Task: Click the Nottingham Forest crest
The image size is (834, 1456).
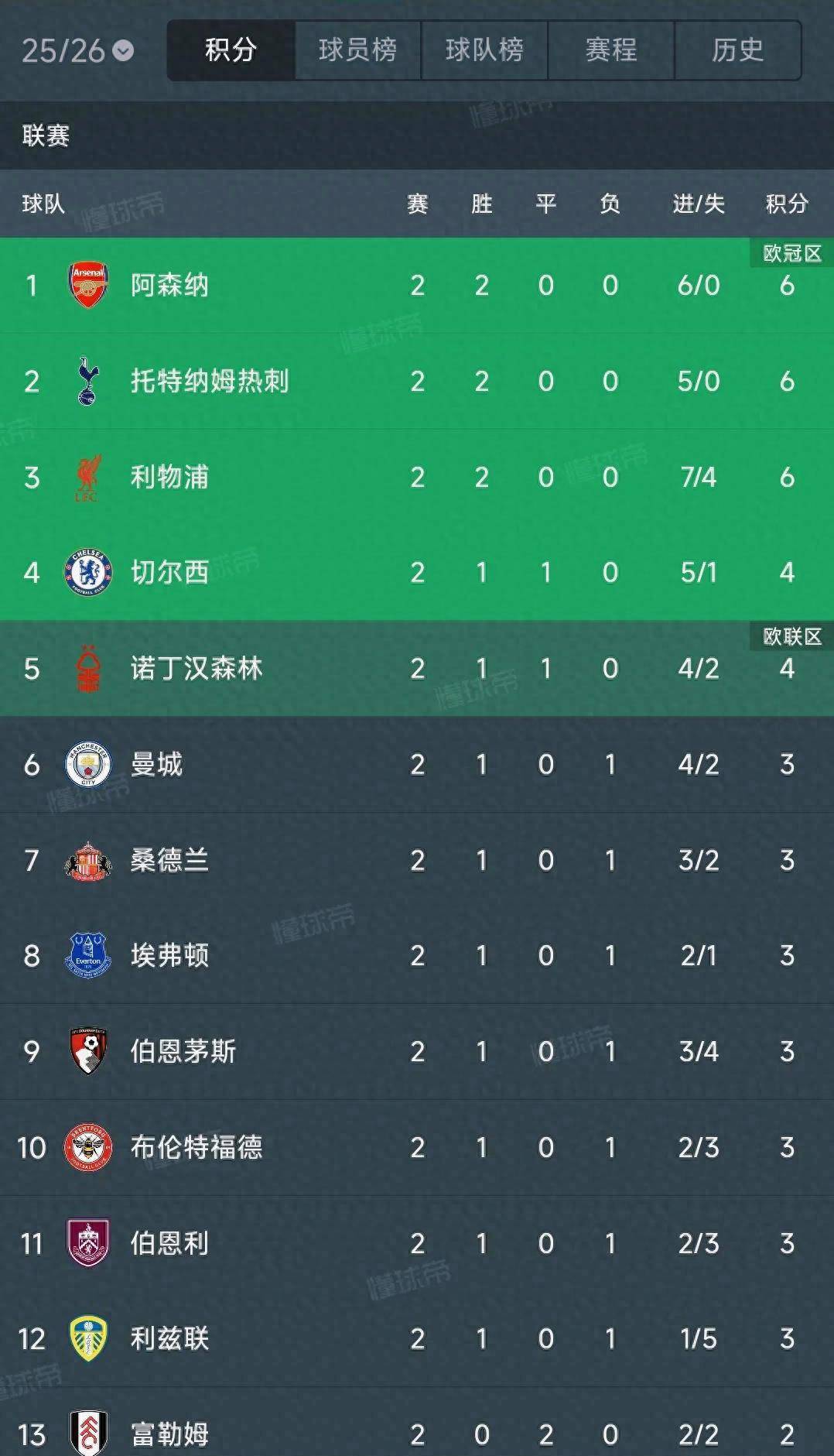Action: pyautogui.click(x=88, y=669)
